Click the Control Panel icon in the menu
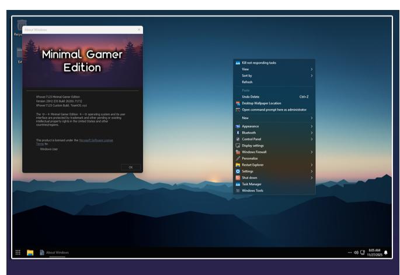The width and height of the screenshot is (400, 275). tap(238, 139)
